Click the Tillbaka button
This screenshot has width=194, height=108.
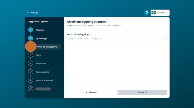tap(91, 92)
